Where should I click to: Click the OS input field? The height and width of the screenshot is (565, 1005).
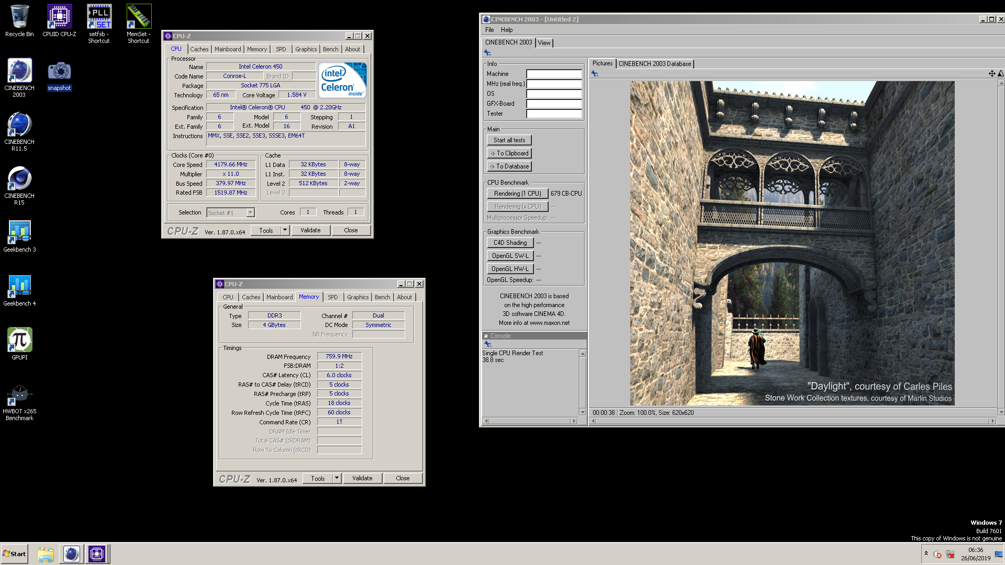pyautogui.click(x=554, y=94)
